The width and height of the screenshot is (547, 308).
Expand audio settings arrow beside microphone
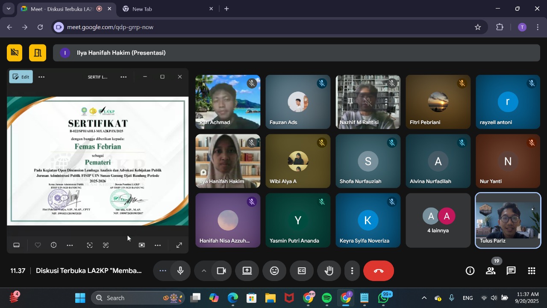coord(204,271)
